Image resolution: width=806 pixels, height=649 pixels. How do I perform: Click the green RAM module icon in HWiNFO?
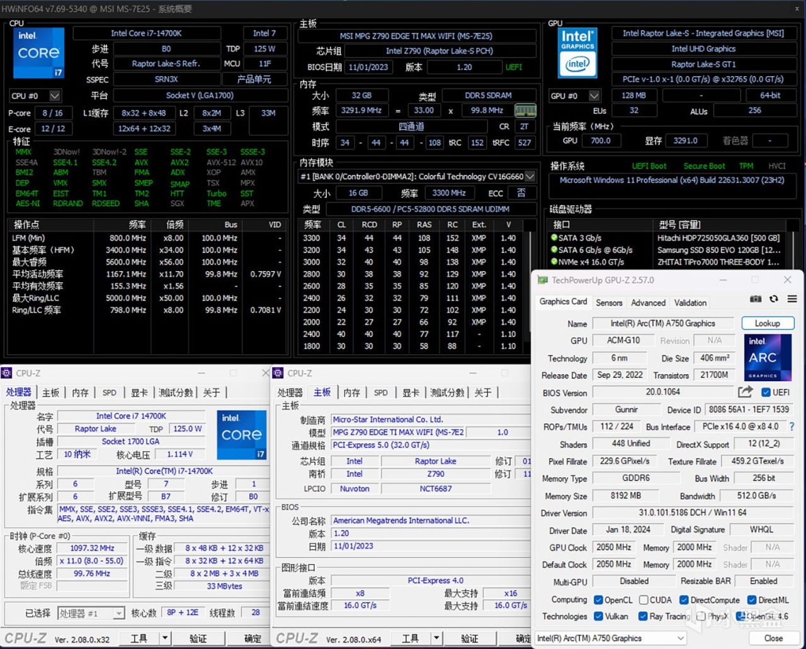pos(526,110)
